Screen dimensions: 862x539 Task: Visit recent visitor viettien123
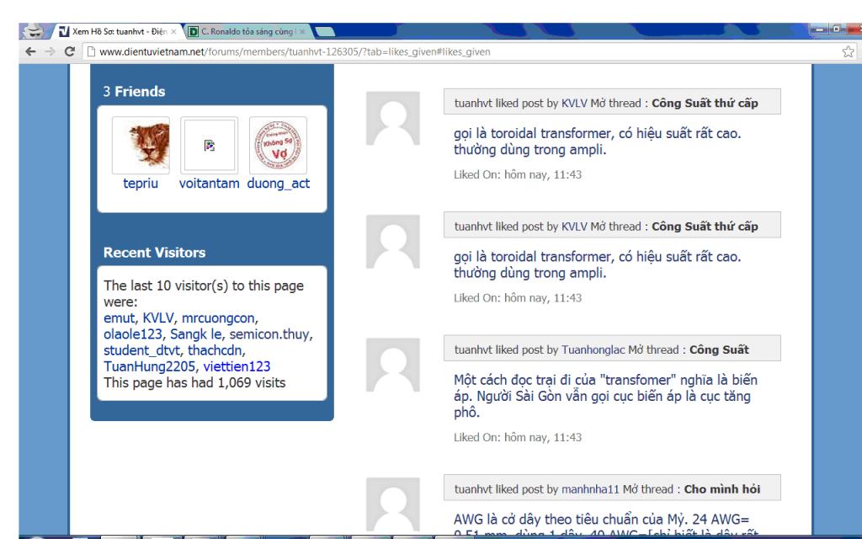[x=237, y=366]
